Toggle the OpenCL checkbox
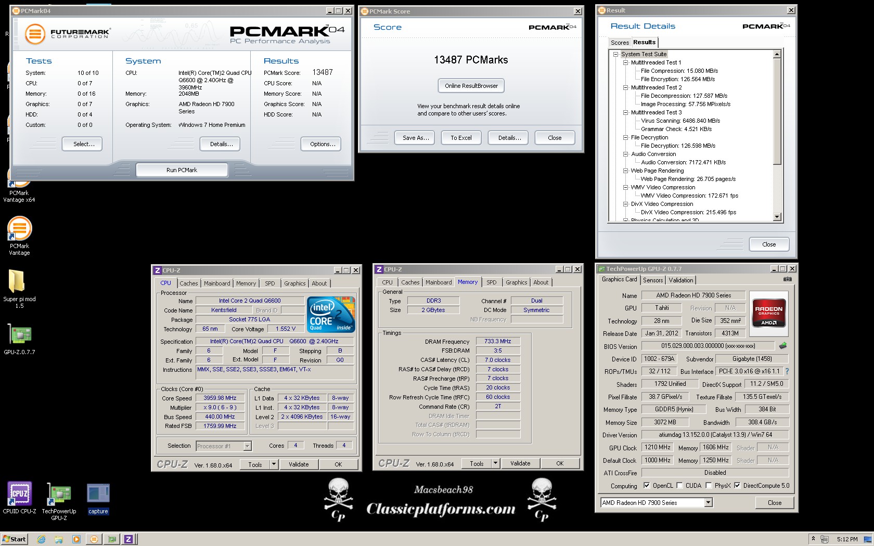Screen dimensions: 874x546 coord(647,486)
